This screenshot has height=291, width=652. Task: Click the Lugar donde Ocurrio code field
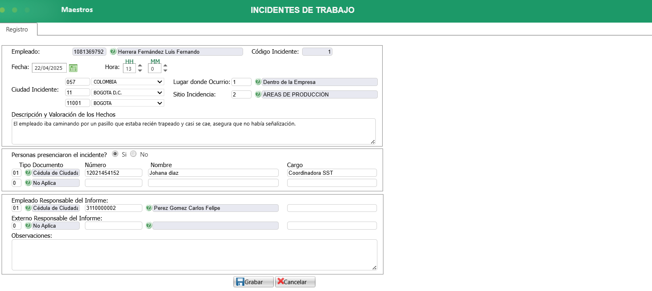pos(241,82)
